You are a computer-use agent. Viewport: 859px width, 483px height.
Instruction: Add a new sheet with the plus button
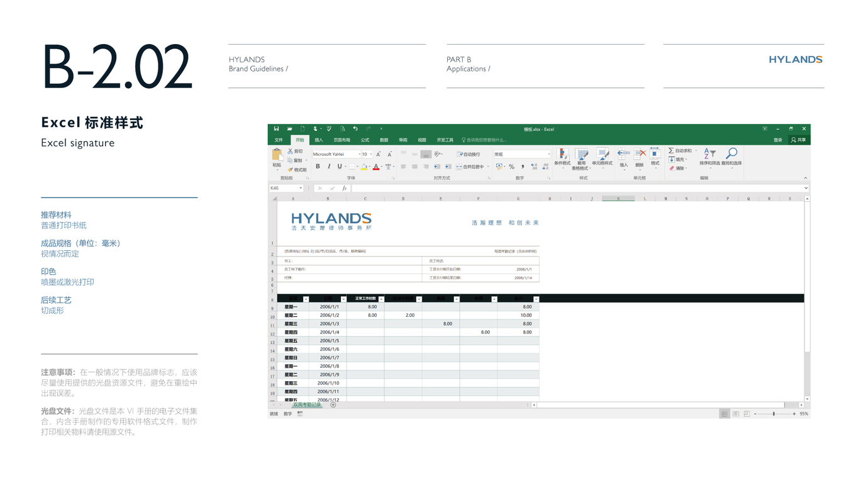333,405
